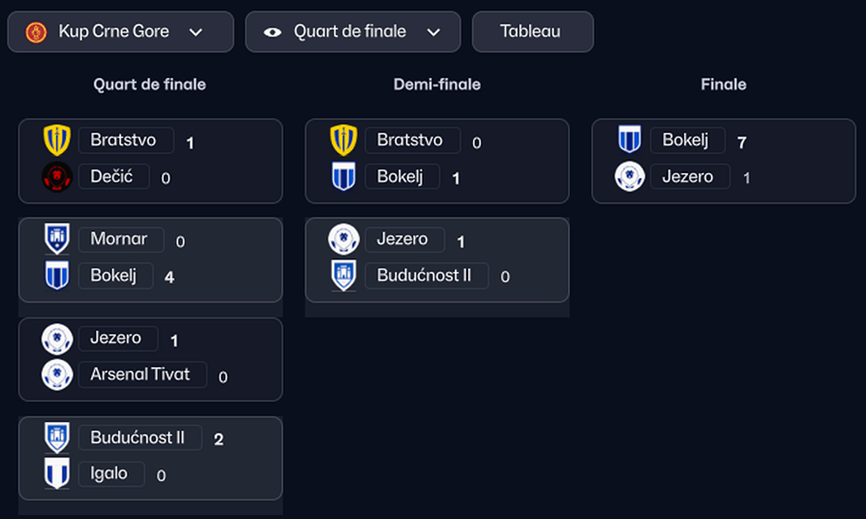Select the Demi-finale column header
This screenshot has width=866, height=519.
[x=437, y=85]
